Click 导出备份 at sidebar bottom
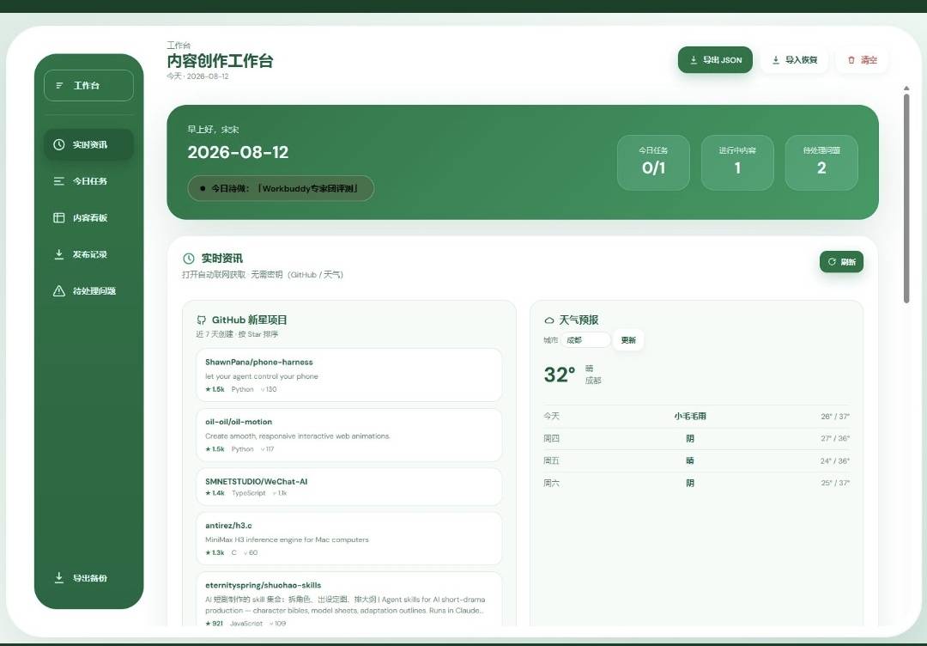 tap(88, 578)
